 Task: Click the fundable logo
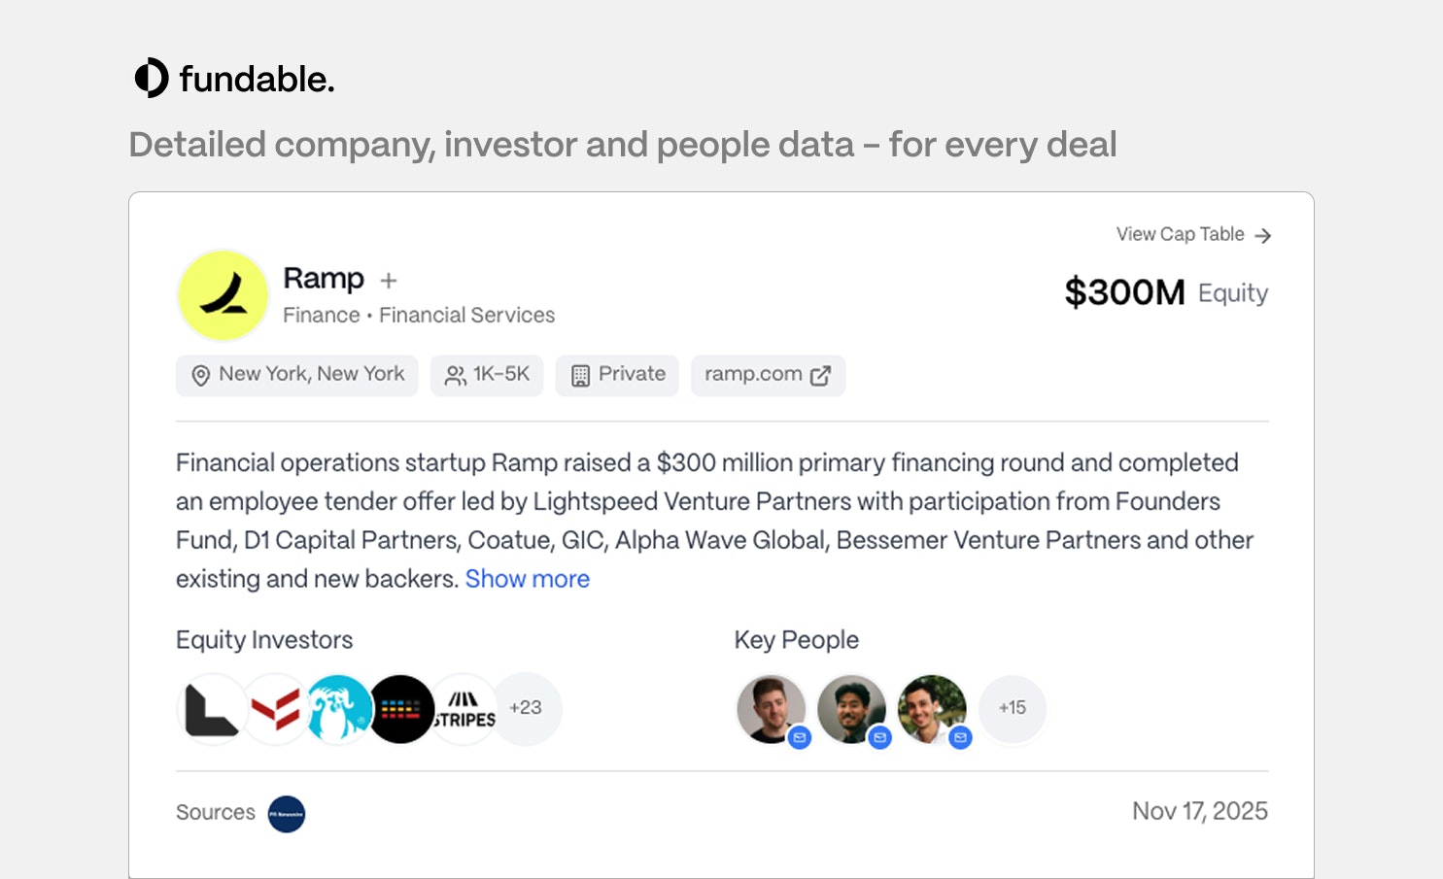coord(233,79)
